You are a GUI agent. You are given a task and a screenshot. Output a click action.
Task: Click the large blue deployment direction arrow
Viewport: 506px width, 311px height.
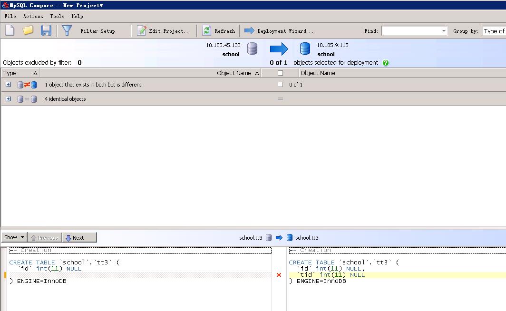[279, 49]
